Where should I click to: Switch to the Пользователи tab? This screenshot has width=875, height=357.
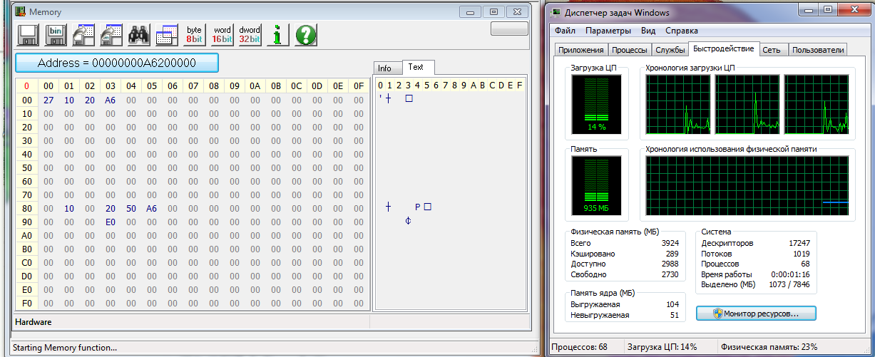tap(818, 50)
